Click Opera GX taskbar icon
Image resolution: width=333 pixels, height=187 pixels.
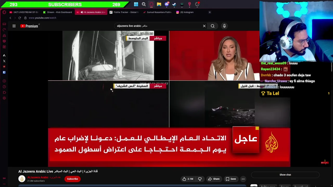click(x=151, y=4)
